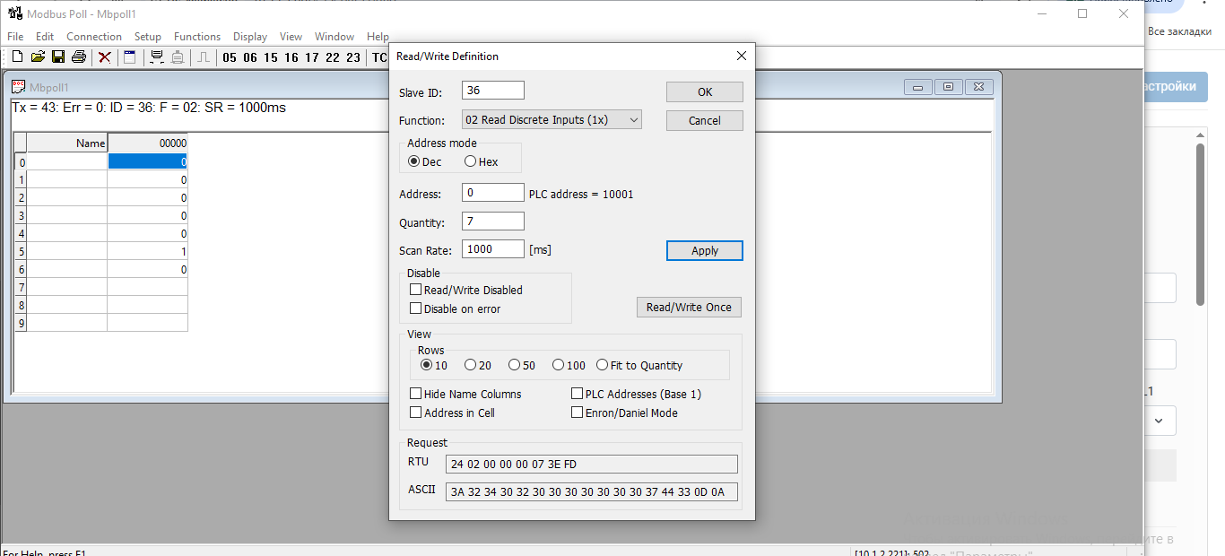Screen dimensions: 1225x556
Task: Click the Cancel button
Action: pyautogui.click(x=705, y=120)
